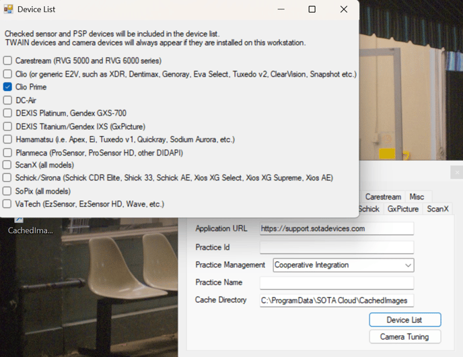Open the Practice Management dropdown
Image resolution: width=463 pixels, height=357 pixels.
[x=343, y=265]
